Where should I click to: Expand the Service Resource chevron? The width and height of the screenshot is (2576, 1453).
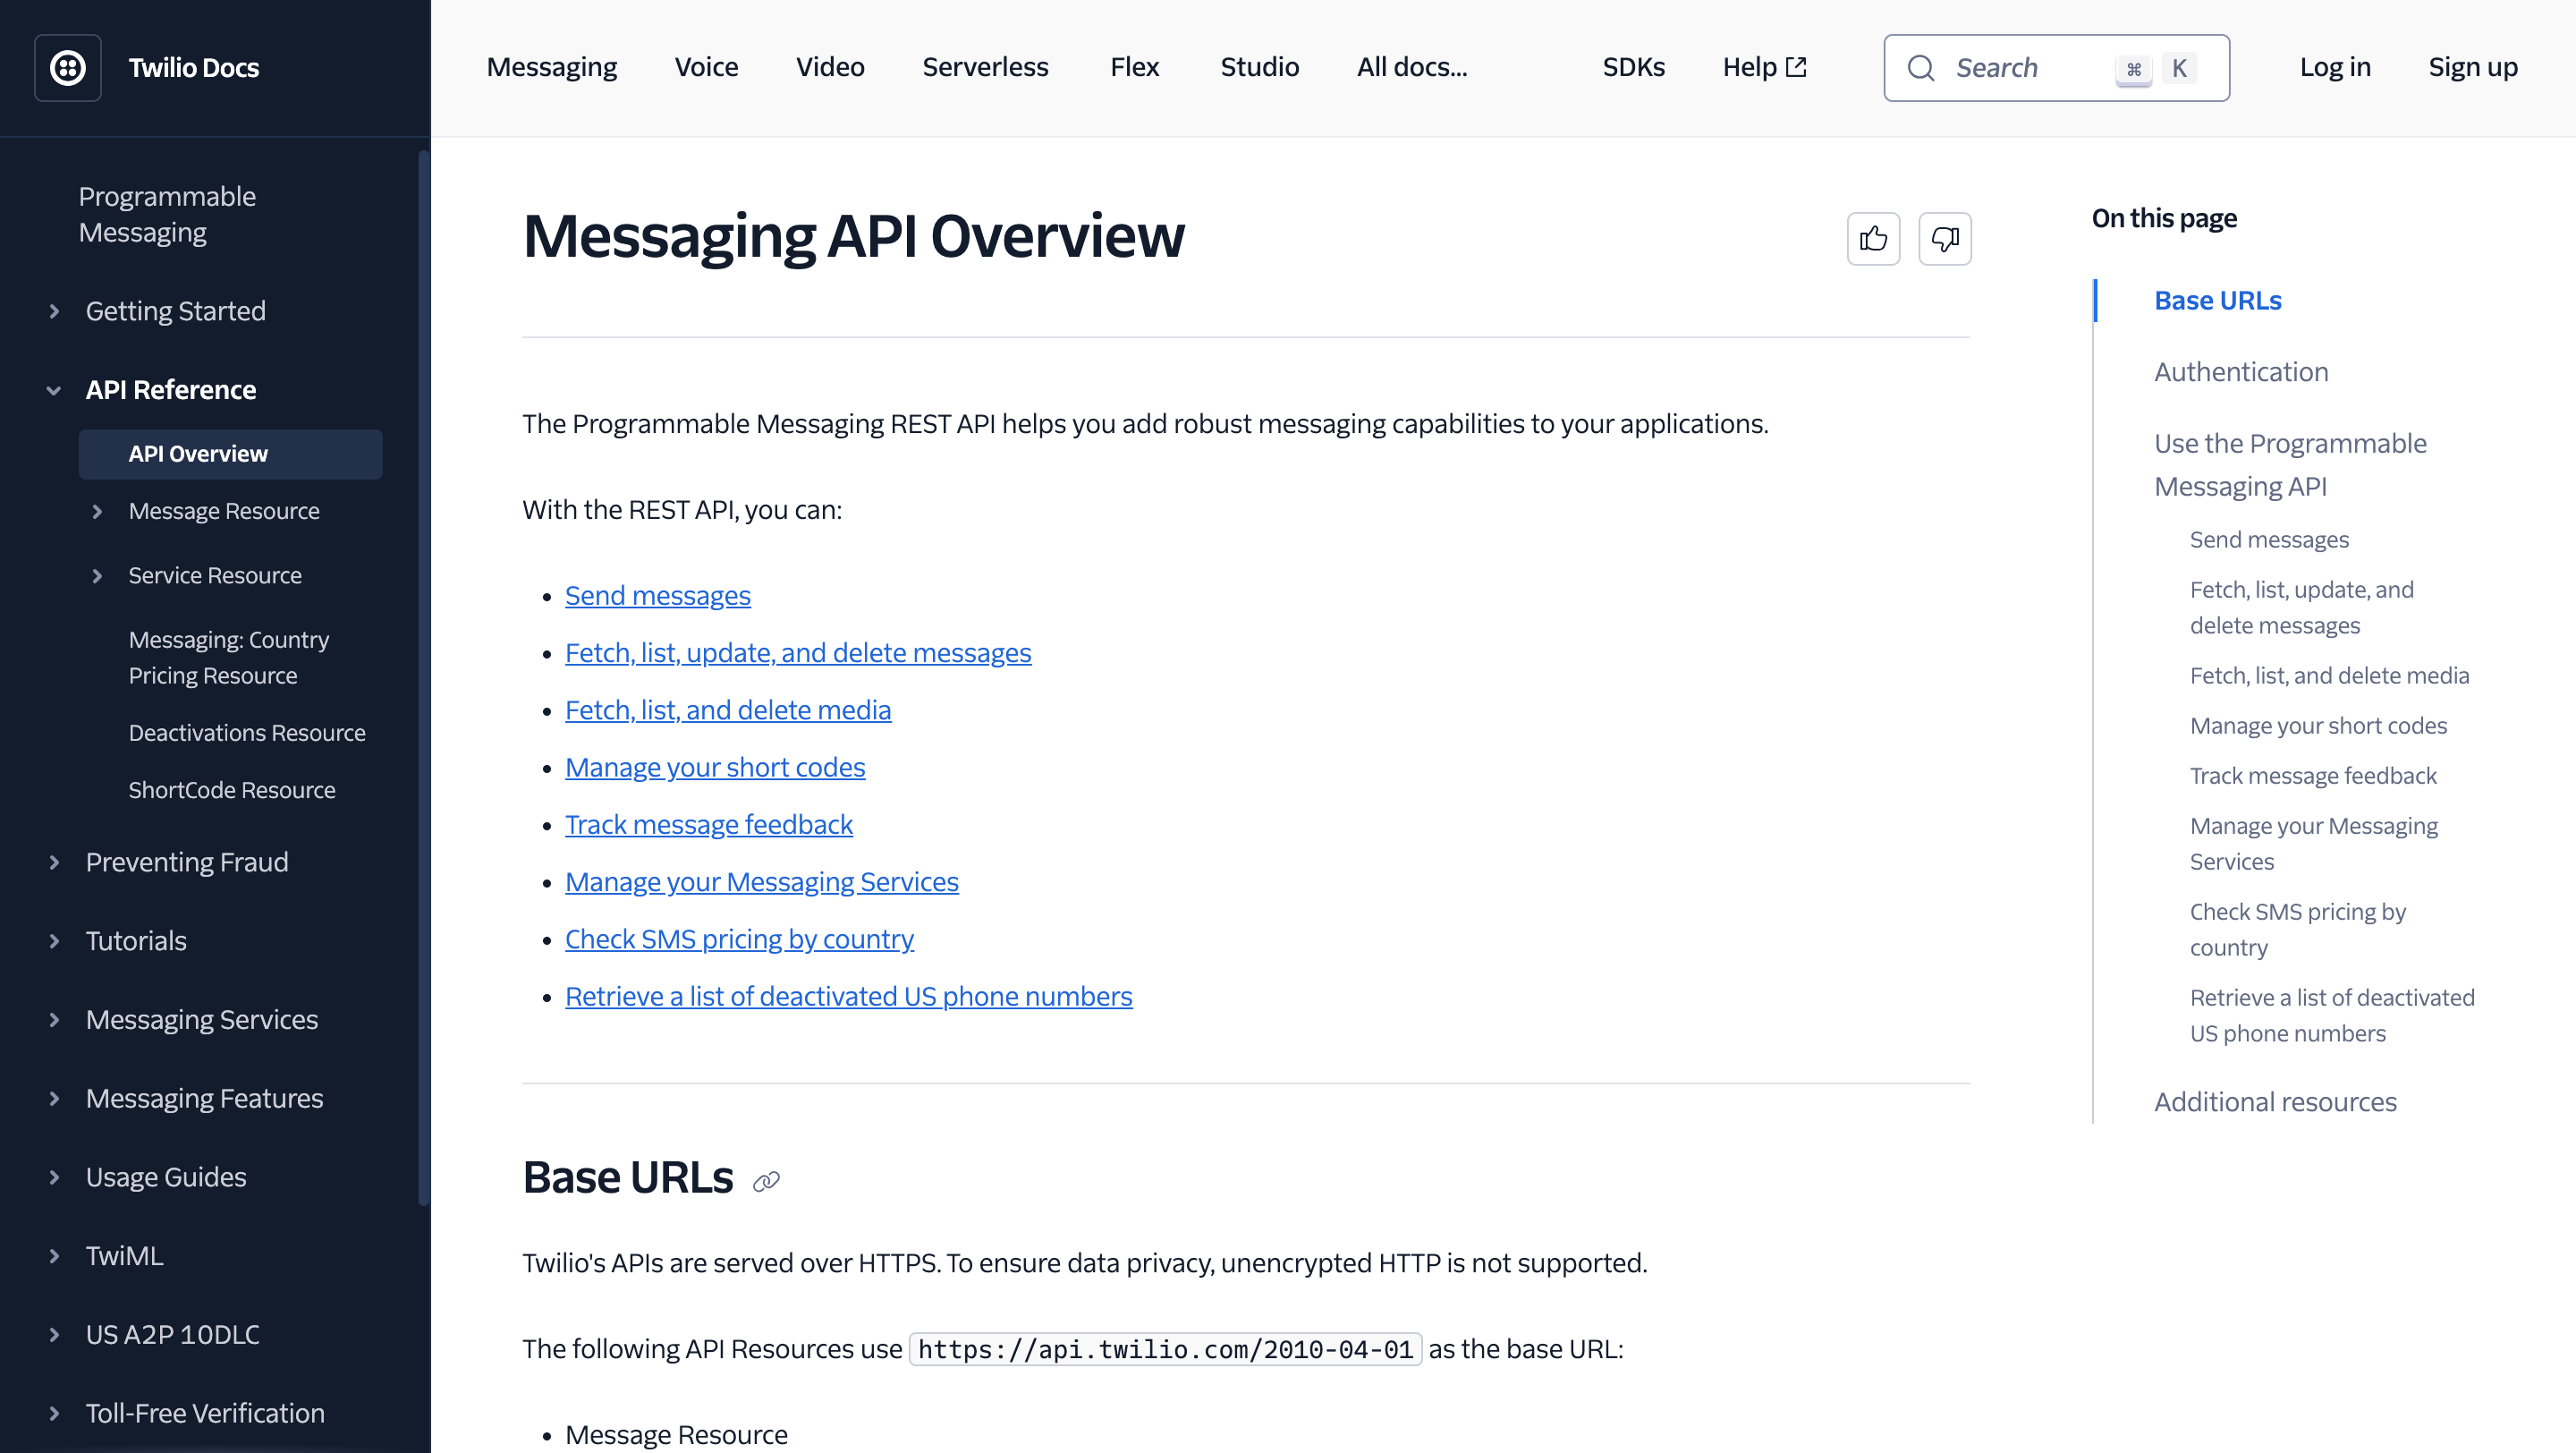click(97, 576)
